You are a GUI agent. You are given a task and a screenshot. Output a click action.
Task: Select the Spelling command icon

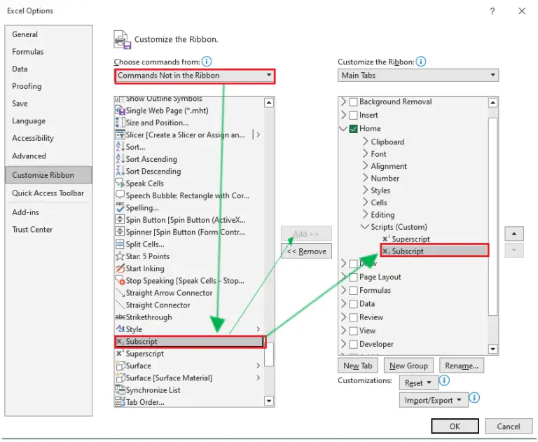(120, 207)
